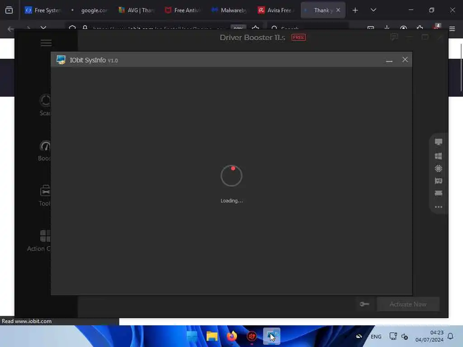Viewport: 463px width, 347px height.
Task: Click the muted volume icon in tray
Action: [405, 337]
